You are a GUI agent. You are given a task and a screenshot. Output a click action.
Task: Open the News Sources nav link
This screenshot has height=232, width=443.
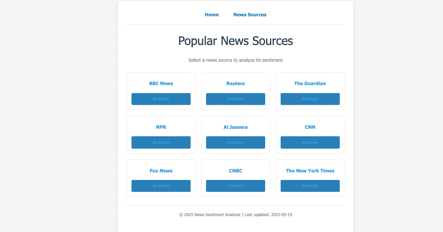(x=250, y=15)
